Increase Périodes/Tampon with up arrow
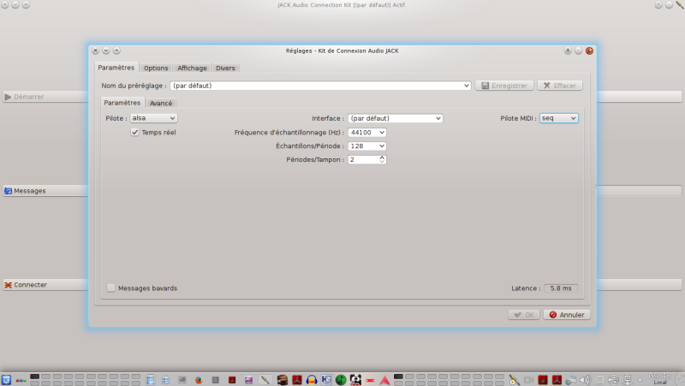Viewport: 685px width, 386px height. point(382,157)
